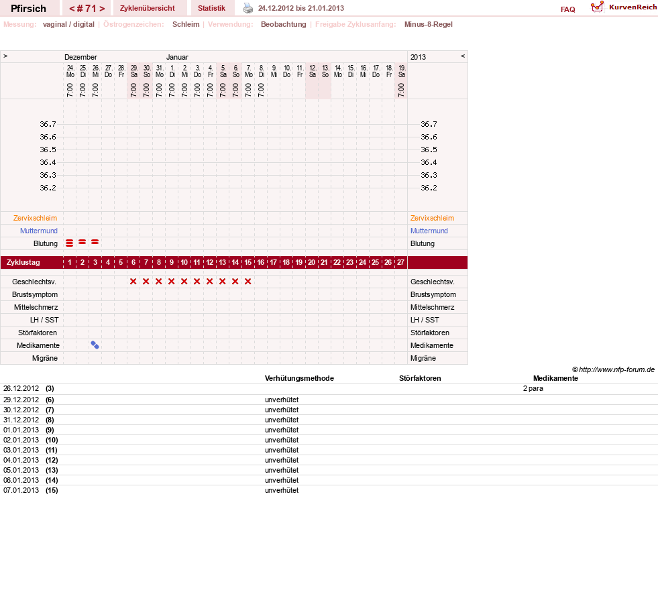Click the 01.01.2013 (9) table row date
This screenshot has width=658, height=592.
pos(21,430)
